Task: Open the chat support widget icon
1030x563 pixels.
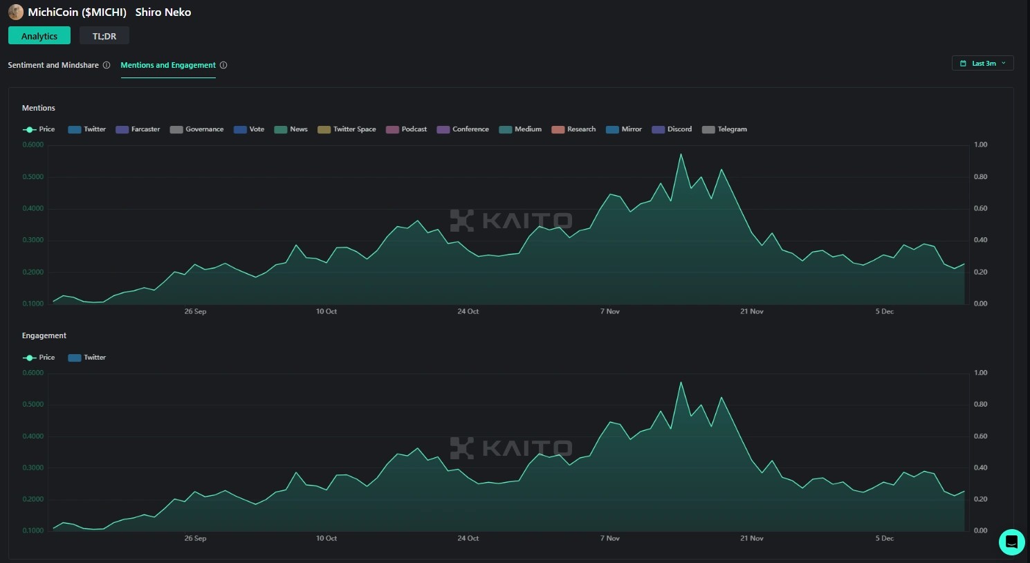Action: pyautogui.click(x=1011, y=542)
